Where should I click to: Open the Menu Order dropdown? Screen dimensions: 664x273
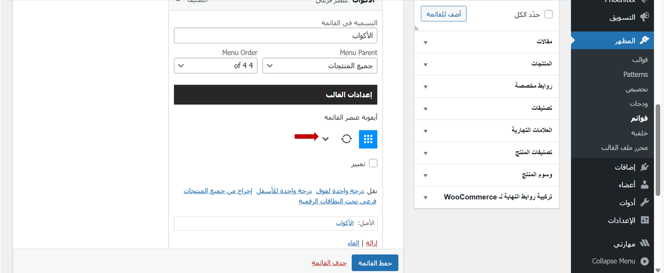coord(215,66)
